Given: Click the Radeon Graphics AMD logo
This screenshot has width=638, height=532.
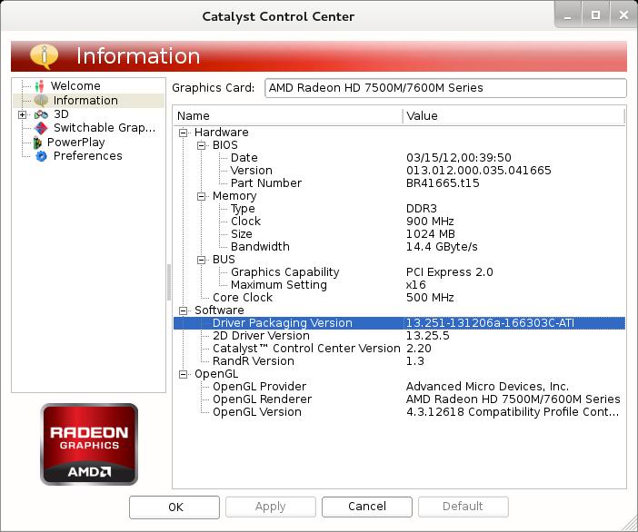Looking at the screenshot, I should [x=89, y=444].
